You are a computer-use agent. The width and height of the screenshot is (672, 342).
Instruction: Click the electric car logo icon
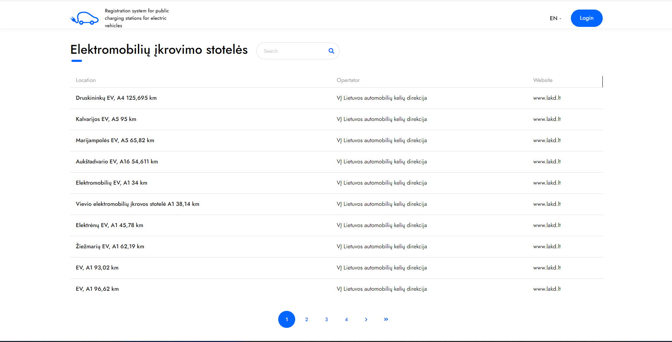pyautogui.click(x=84, y=18)
